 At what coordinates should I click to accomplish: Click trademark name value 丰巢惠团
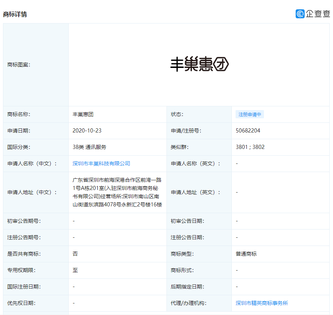coord(83,115)
